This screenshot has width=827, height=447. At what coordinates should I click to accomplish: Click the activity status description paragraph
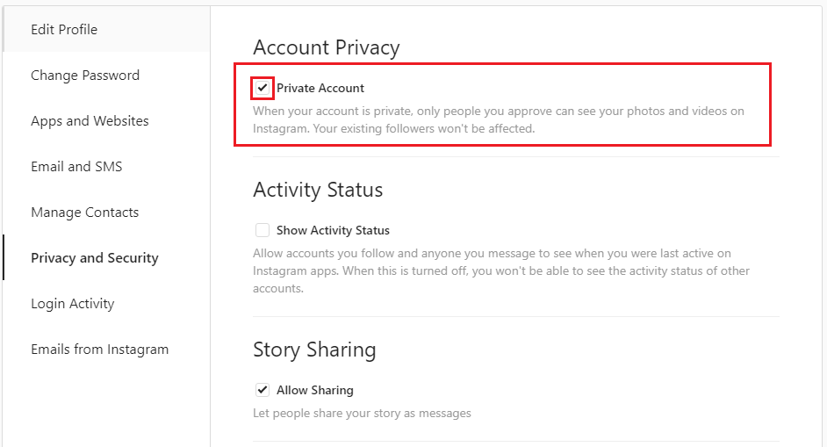(x=500, y=270)
